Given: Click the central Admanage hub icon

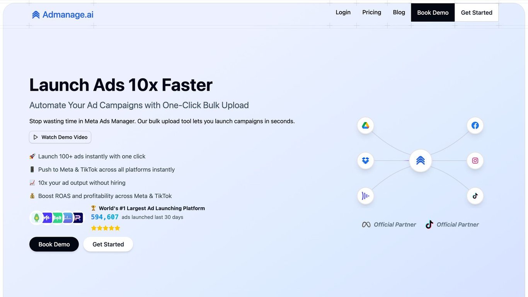Looking at the screenshot, I should point(421,160).
